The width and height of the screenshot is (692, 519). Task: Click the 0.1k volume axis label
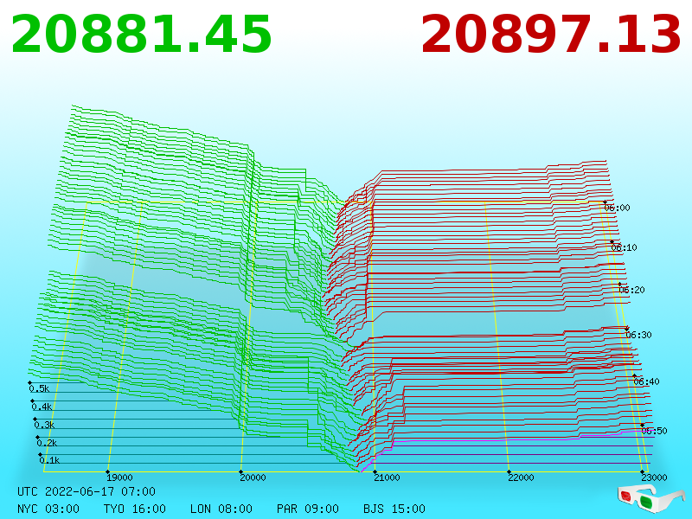[x=50, y=460]
